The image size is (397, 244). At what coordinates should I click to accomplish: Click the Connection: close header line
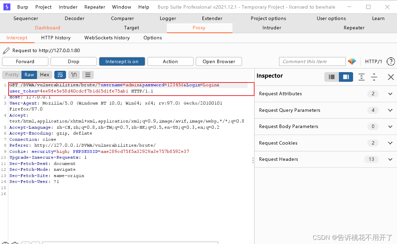tap(33, 139)
